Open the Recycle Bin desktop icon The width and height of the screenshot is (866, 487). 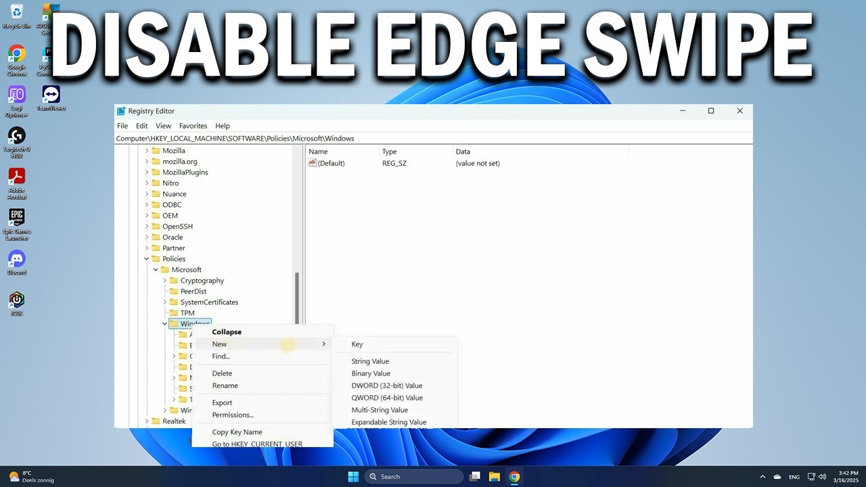tap(16, 15)
